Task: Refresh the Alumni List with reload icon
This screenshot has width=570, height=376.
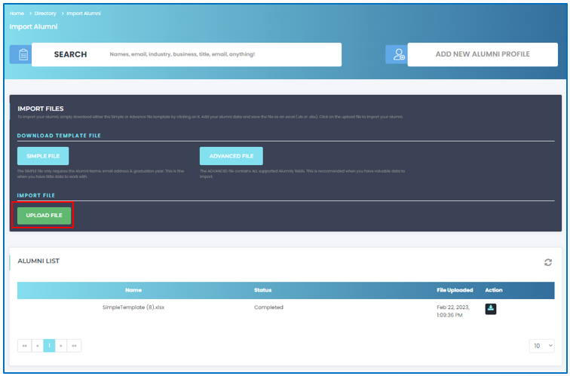Action: (x=548, y=262)
